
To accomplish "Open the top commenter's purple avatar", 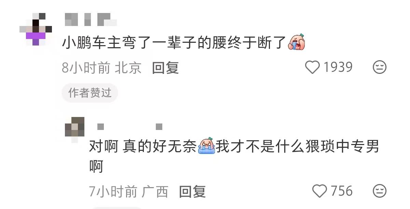I will [x=36, y=29].
